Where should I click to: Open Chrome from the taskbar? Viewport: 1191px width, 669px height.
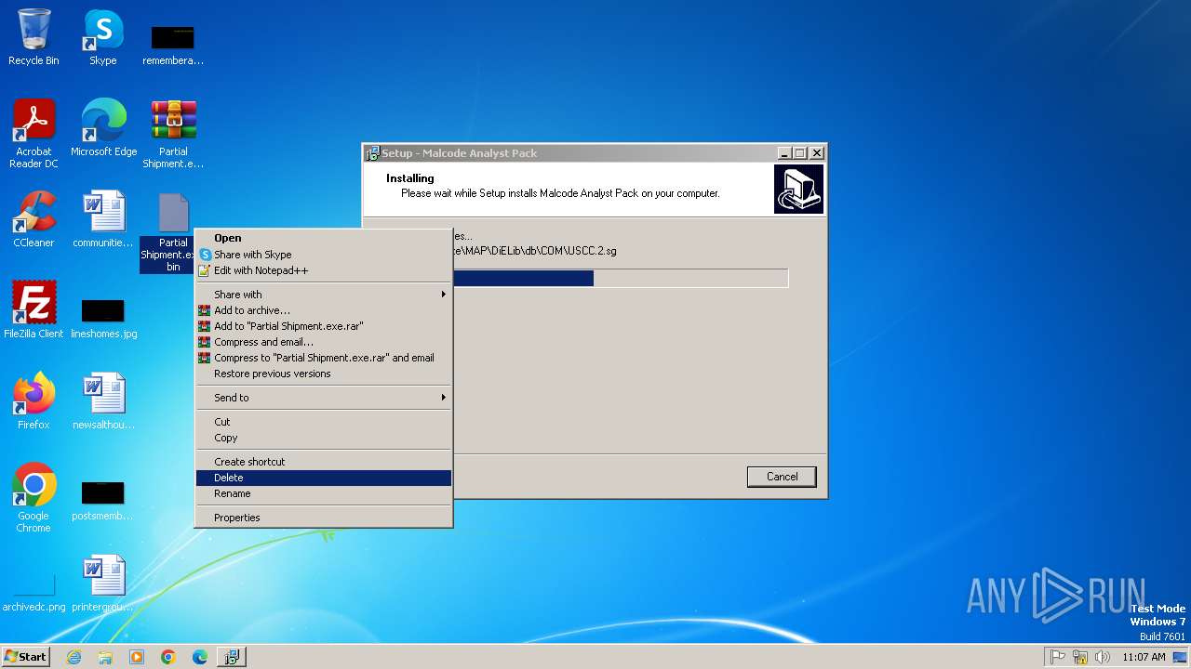point(168,657)
